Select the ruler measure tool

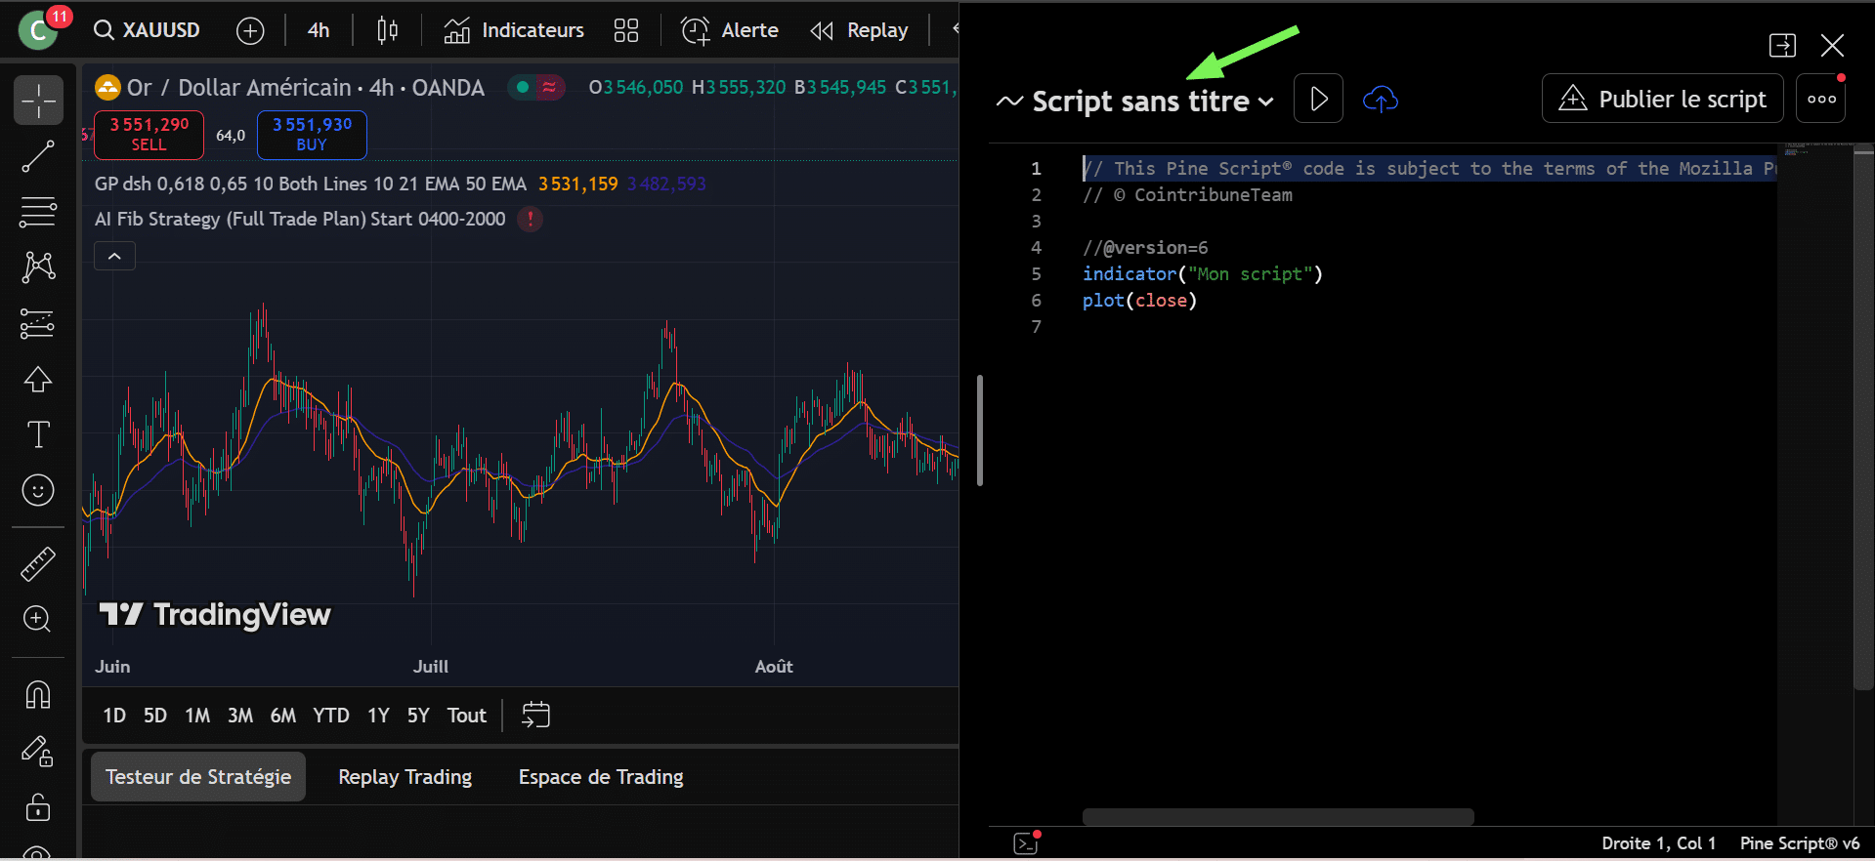38,564
